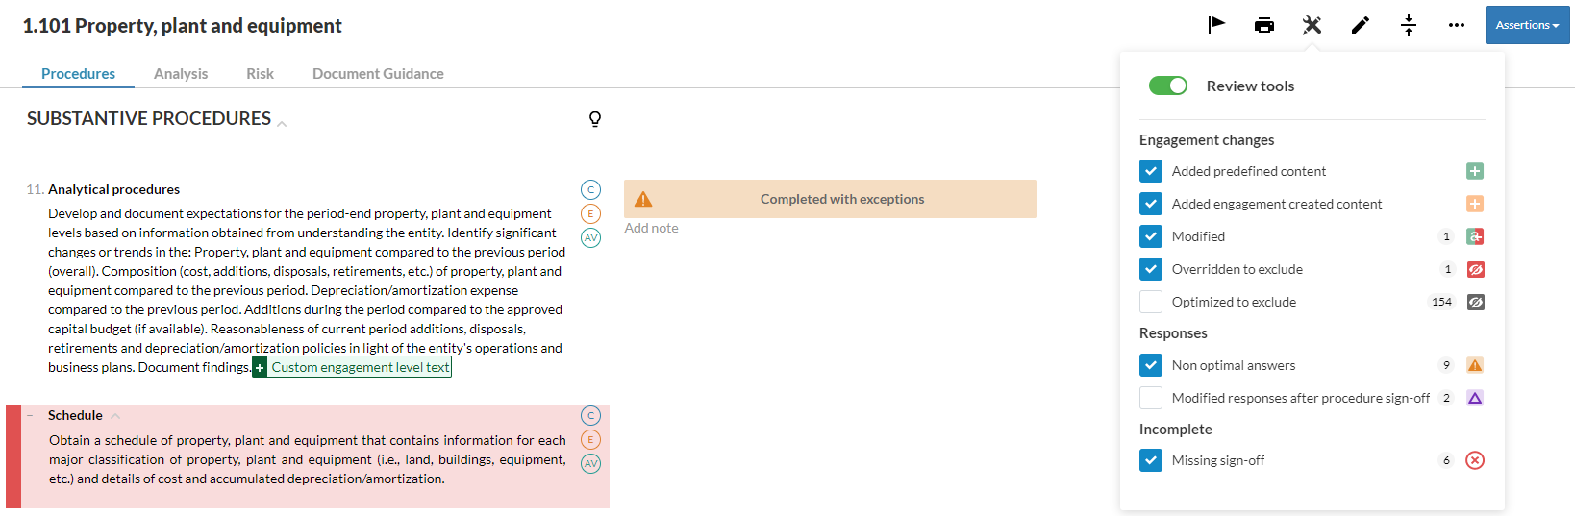Click the Add note field
Viewport: 1575px width, 516px height.
pyautogui.click(x=652, y=228)
